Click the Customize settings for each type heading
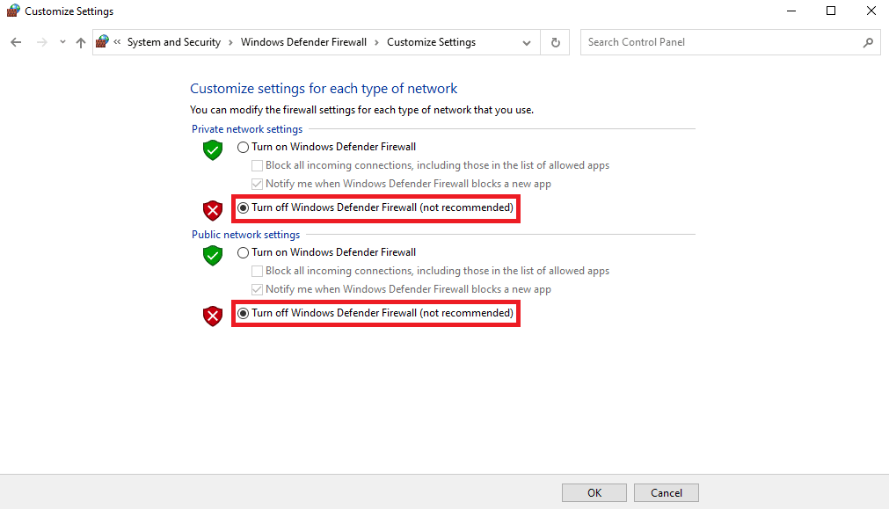 pos(324,89)
